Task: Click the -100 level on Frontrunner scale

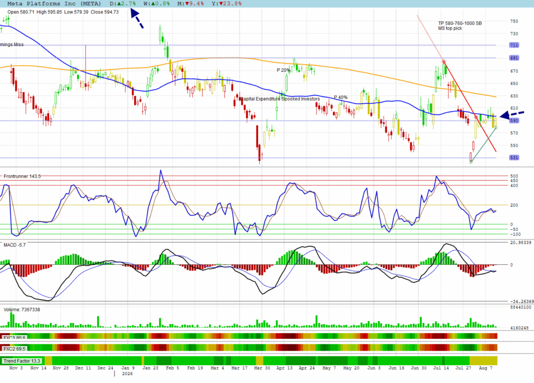Action: tap(515, 234)
